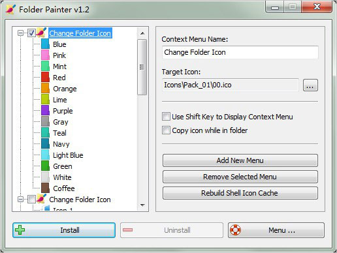Select the Navy tree item label

pyautogui.click(x=61, y=144)
